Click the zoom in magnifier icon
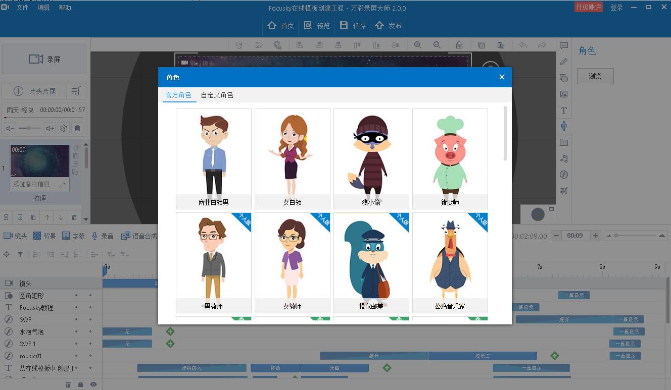The image size is (671, 390). click(418, 45)
